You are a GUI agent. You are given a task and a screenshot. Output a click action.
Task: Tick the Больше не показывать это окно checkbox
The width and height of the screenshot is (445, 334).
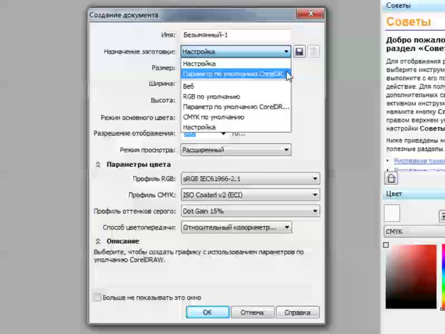(x=97, y=297)
